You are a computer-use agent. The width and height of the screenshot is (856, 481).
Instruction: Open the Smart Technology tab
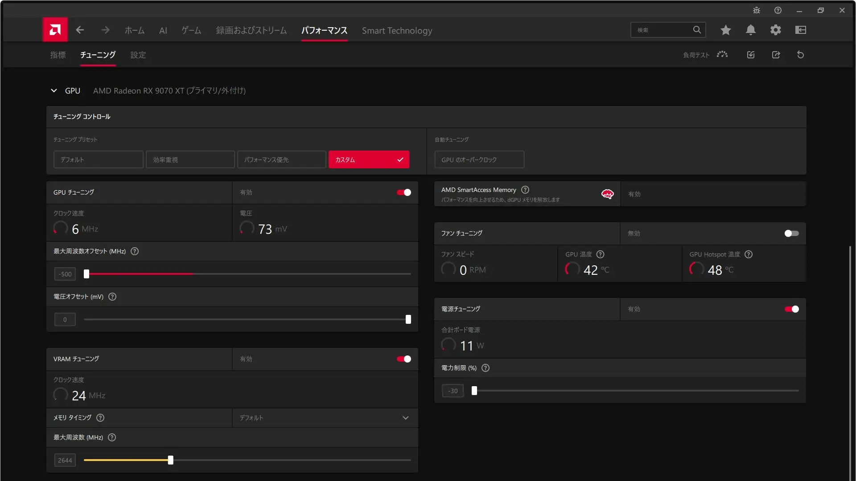397,30
